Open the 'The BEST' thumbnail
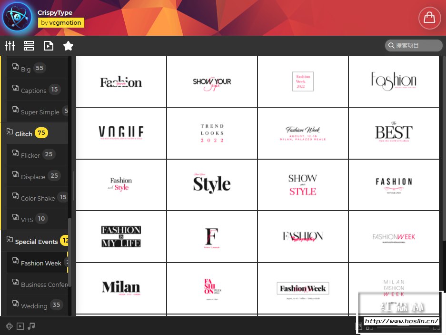Screen dimensions: 446x335 (394, 133)
